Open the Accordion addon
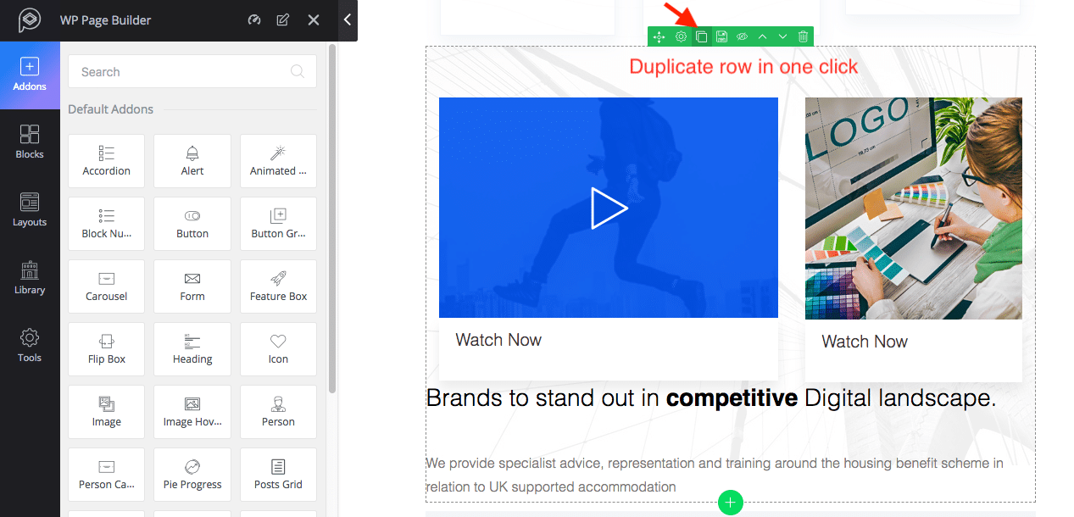 (x=106, y=161)
